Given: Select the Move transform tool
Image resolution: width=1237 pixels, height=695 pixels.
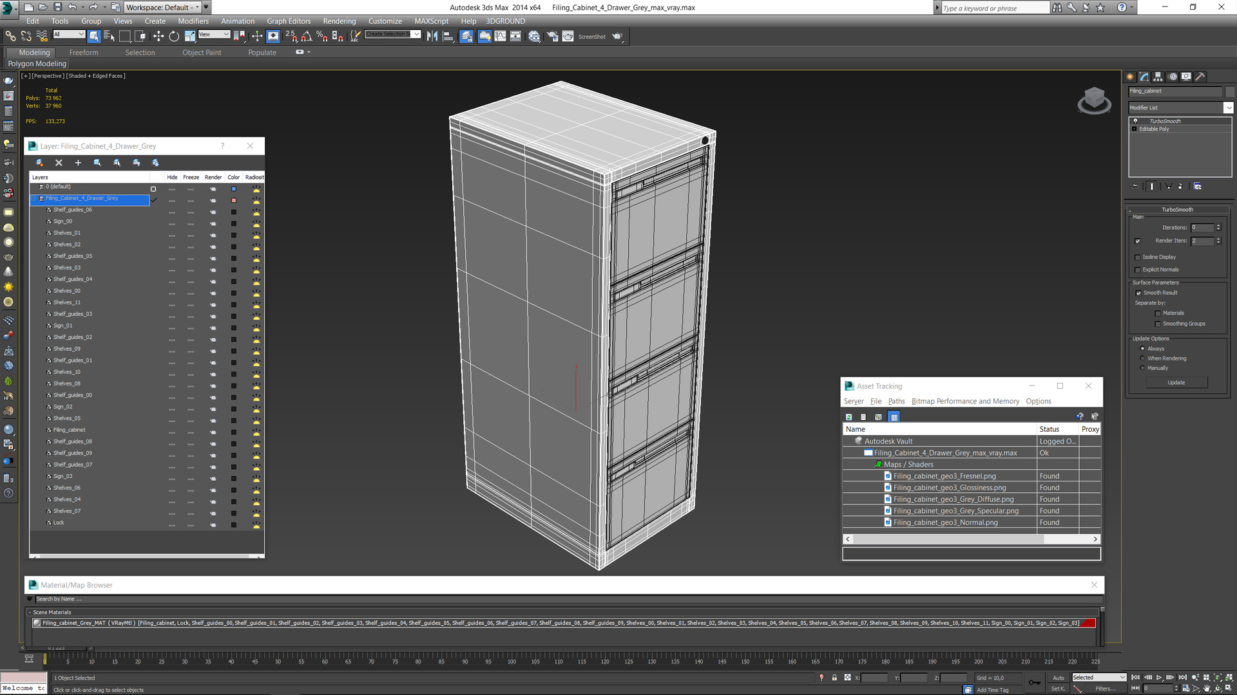Looking at the screenshot, I should click(x=158, y=37).
